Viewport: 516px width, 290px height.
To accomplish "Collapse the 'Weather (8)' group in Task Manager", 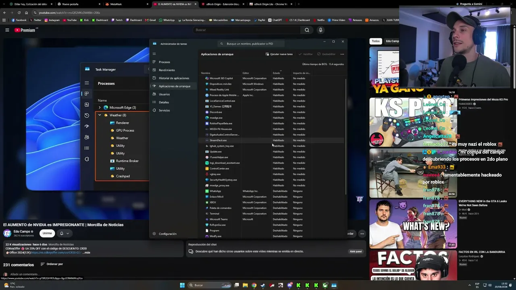I will pos(100,115).
